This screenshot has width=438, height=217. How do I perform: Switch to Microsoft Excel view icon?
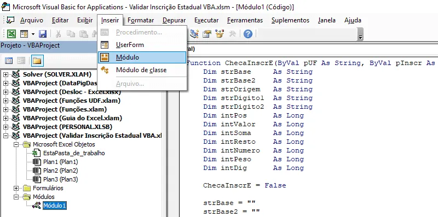[11, 34]
